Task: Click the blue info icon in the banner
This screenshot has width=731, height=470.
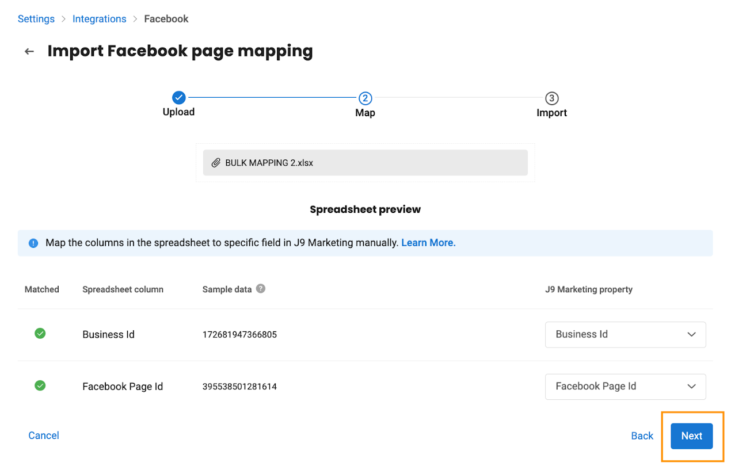Action: pyautogui.click(x=33, y=243)
